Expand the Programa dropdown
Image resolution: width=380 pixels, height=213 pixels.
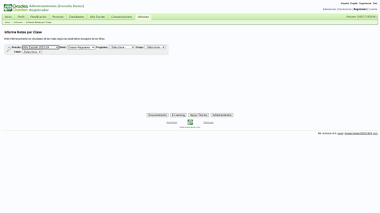122,47
